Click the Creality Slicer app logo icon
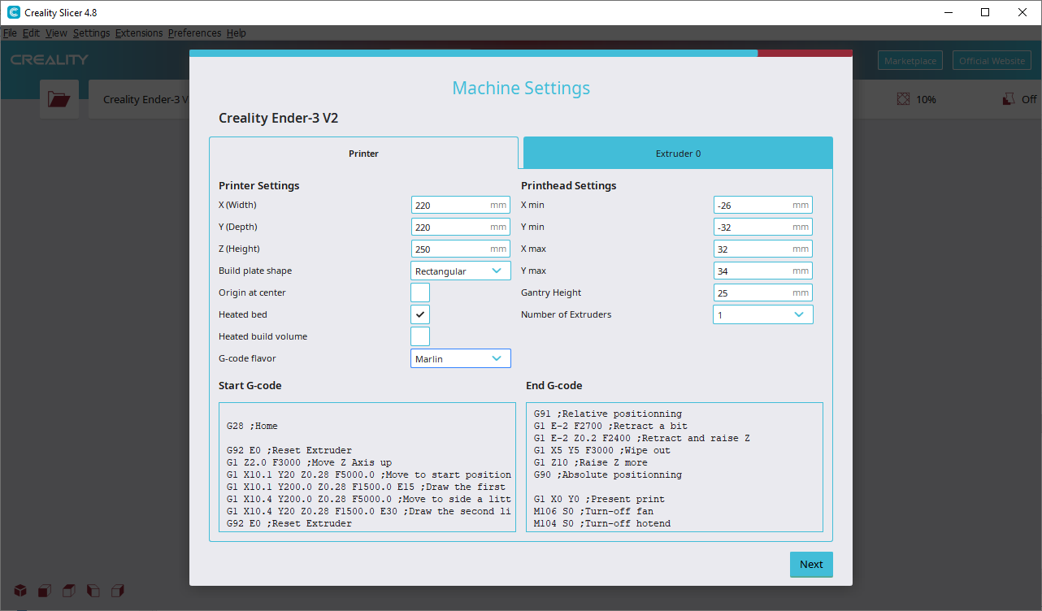Viewport: 1042px width, 611px height. 13,12
